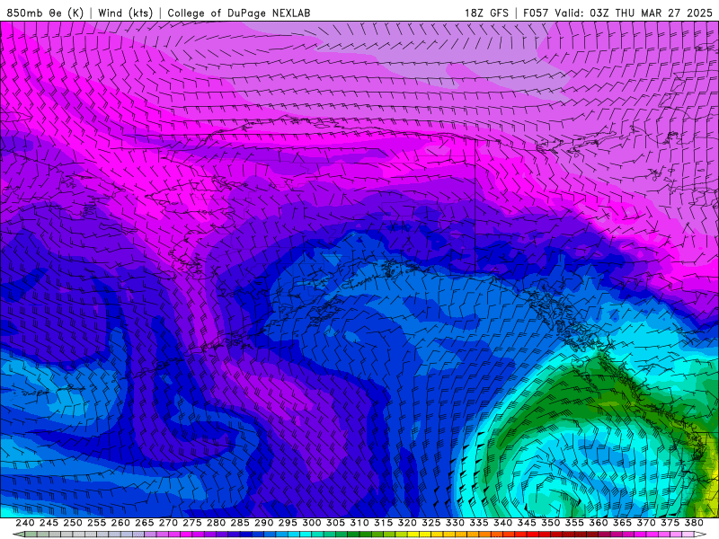Select the 295 color scale label
Viewport: 719px width, 539px height.
288,523
